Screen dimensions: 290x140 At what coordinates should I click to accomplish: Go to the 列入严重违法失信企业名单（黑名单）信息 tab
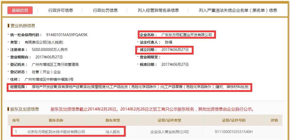(x=238, y=10)
